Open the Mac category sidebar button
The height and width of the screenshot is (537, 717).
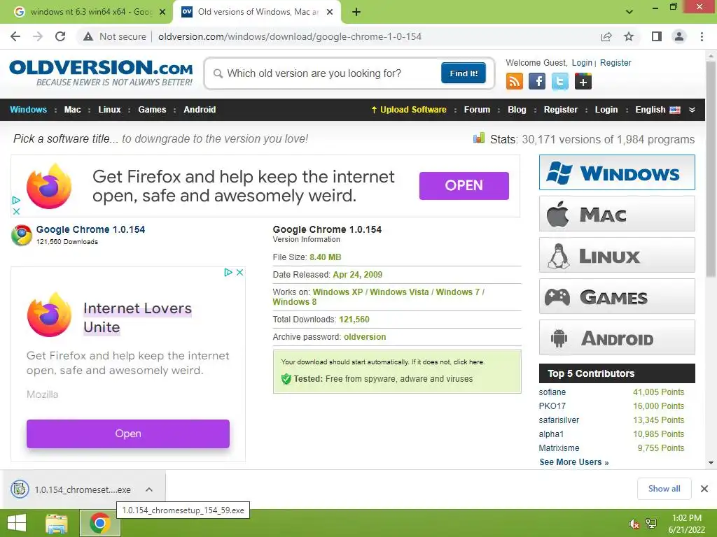coord(617,214)
